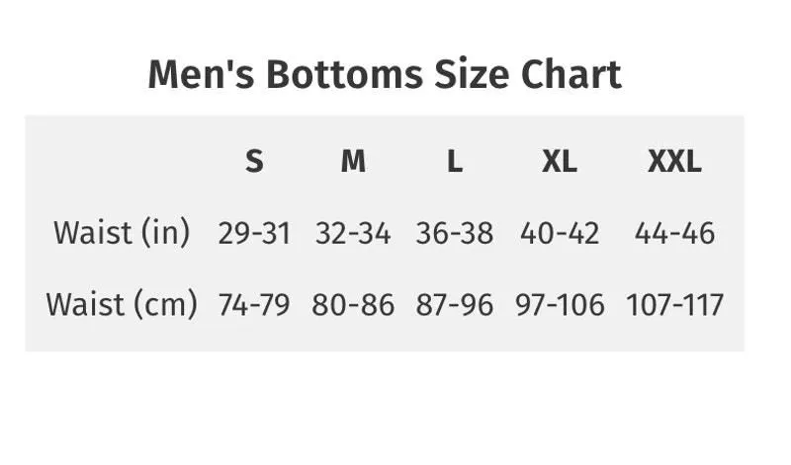Click the word Chart in the title
The image size is (791, 465).
coord(571,75)
